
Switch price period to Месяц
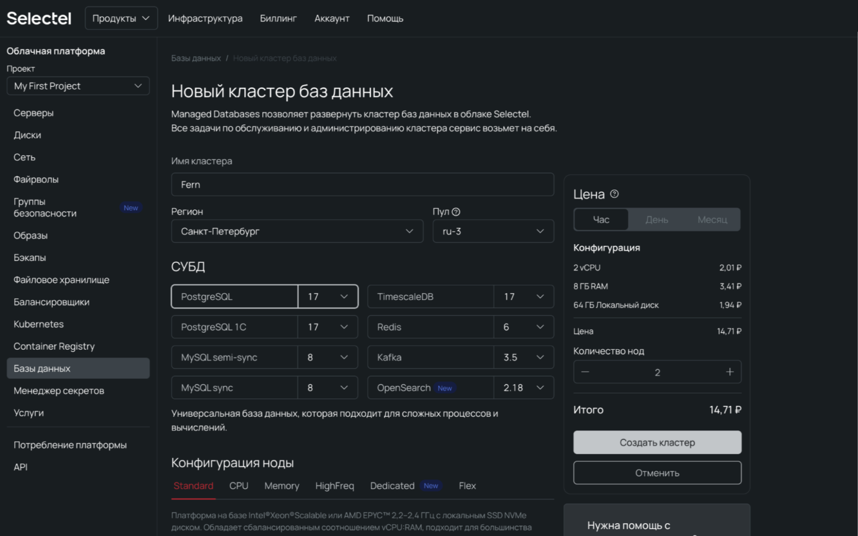(x=712, y=219)
